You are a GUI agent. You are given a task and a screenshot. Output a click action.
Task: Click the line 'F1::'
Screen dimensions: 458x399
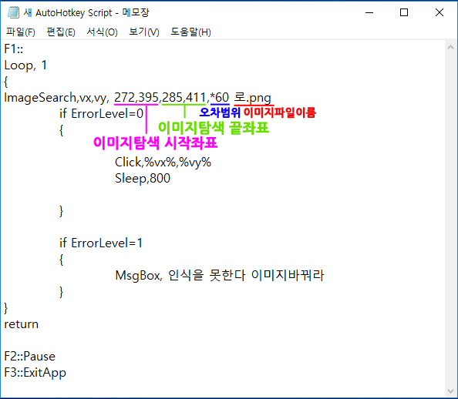coord(14,49)
